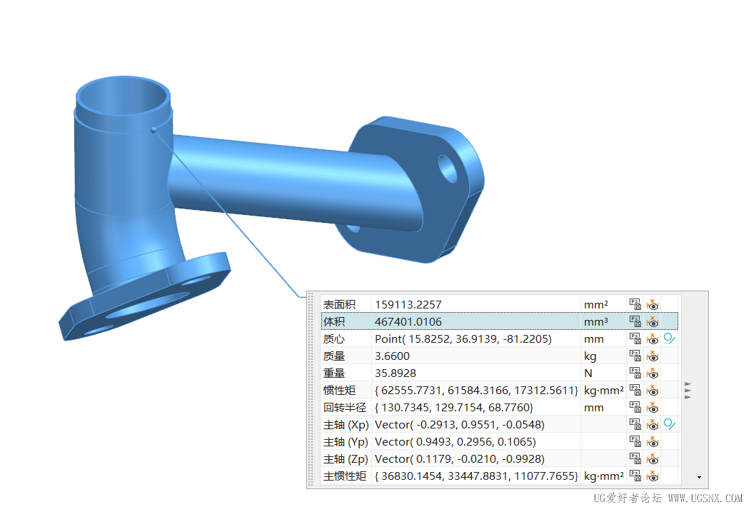Screen dimensions: 746x507
Task: Toggle display of the 表面积 measurement
Action: tap(652, 304)
